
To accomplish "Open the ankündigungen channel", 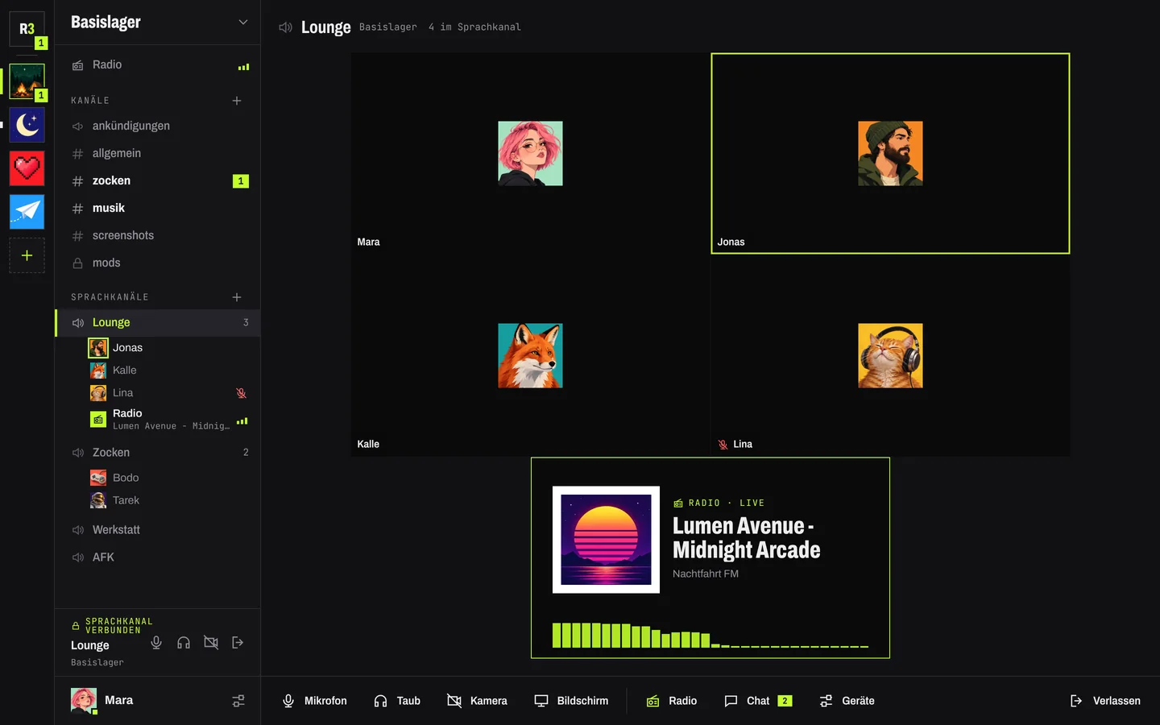I will [x=157, y=126].
